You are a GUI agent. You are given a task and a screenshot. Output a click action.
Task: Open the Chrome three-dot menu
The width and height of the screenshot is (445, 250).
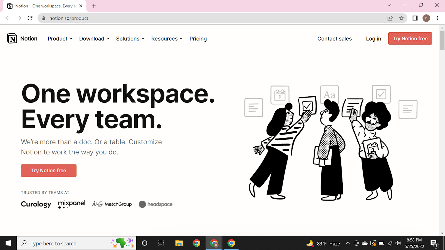(437, 18)
